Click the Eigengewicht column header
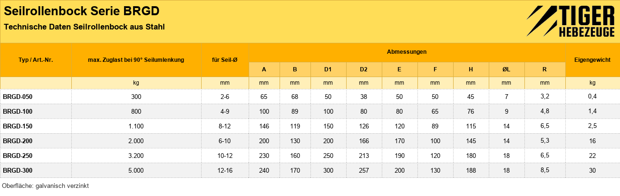Image resolution: width=620 pixels, height=196 pixels. click(592, 60)
